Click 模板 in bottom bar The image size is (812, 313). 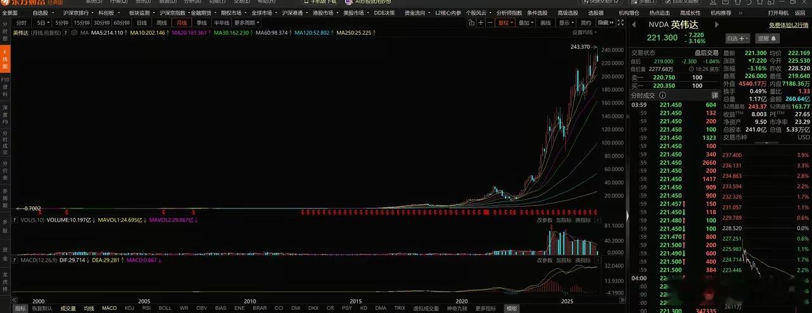pyautogui.click(x=511, y=309)
